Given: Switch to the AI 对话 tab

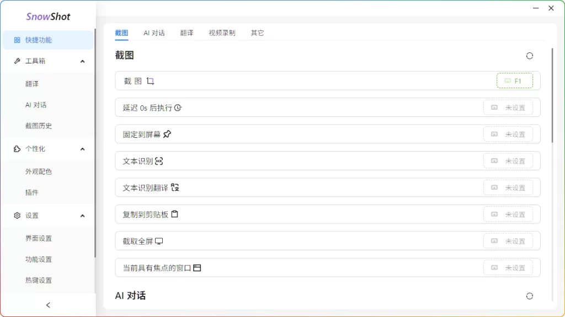Looking at the screenshot, I should point(154,33).
